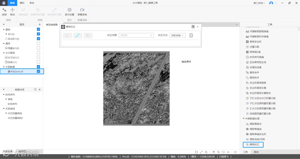The height and width of the screenshot is (159, 300).
Task: Check the 水文图层 group checkbox
Action: tap(38, 53)
